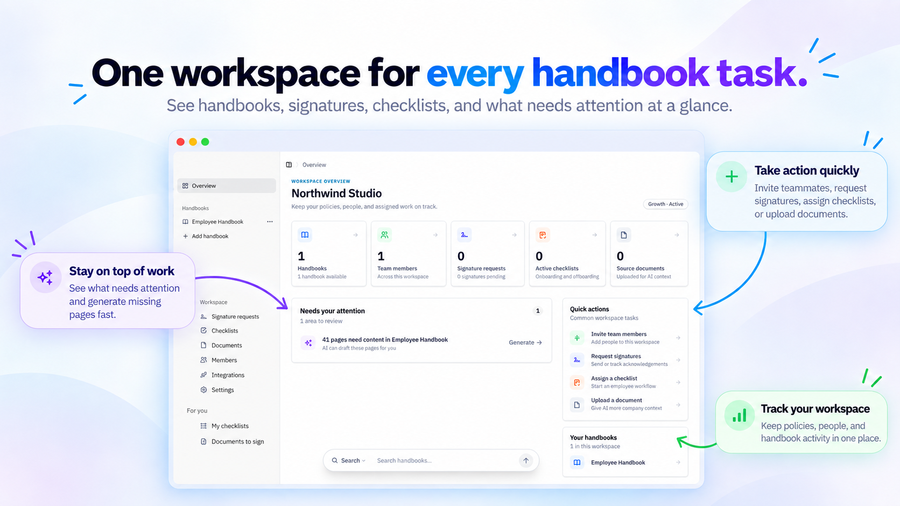Click the Handbooks card book icon

305,235
